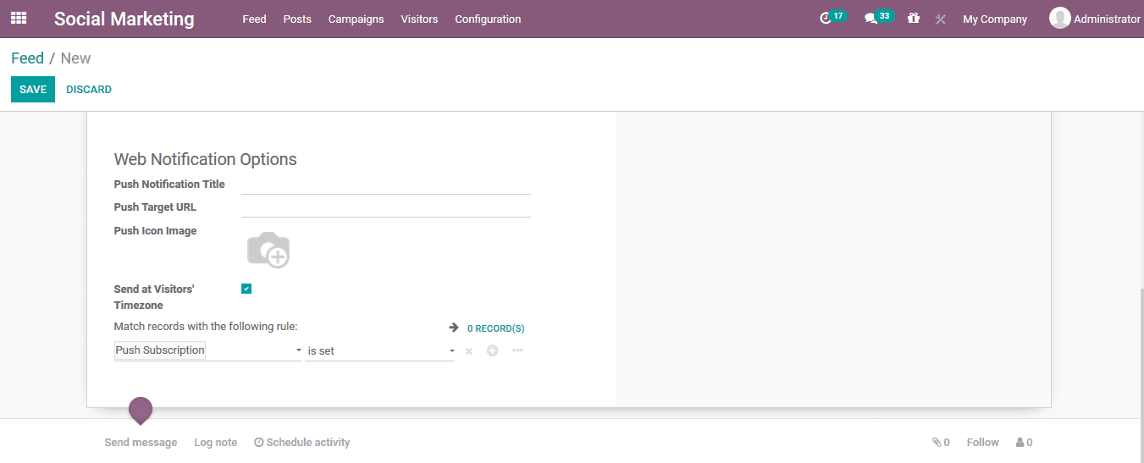Click the Web Notification Options heading

pos(206,159)
